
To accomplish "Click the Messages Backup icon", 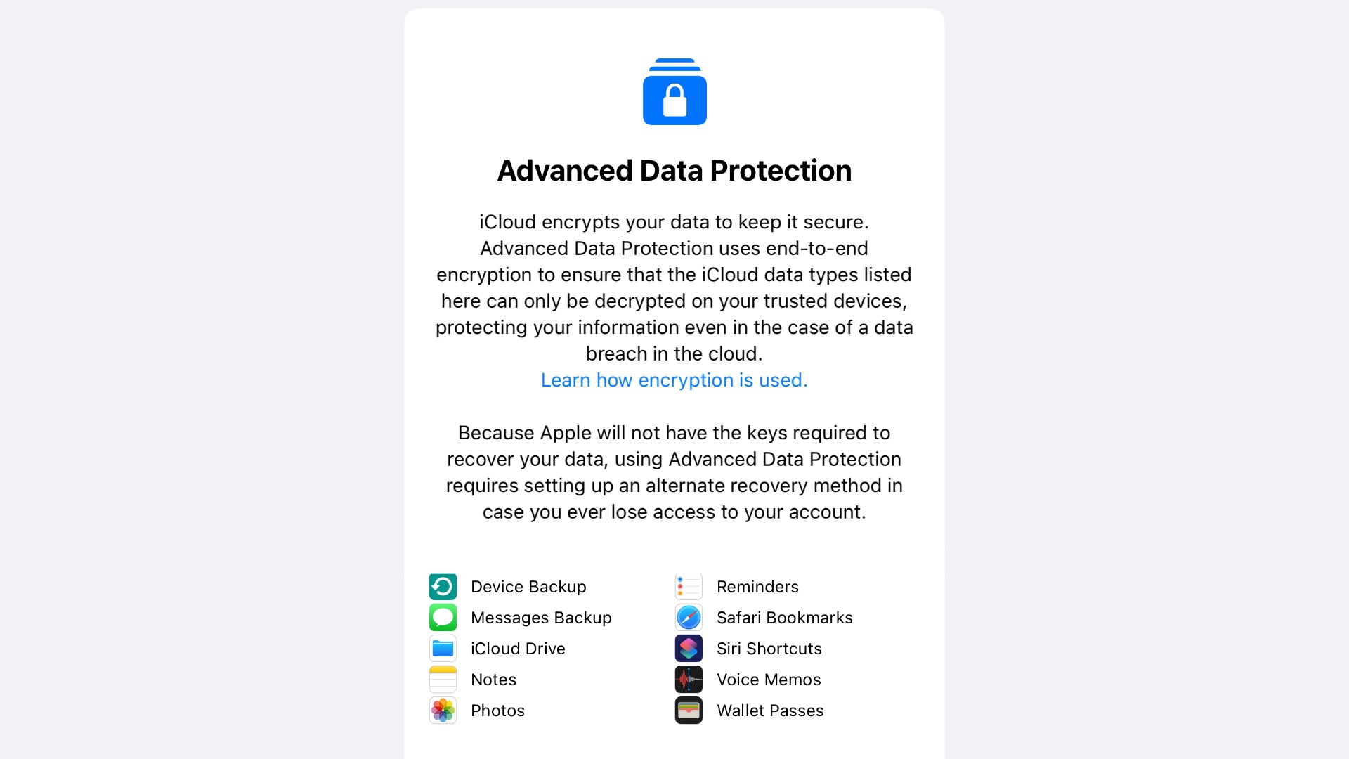I will [443, 617].
